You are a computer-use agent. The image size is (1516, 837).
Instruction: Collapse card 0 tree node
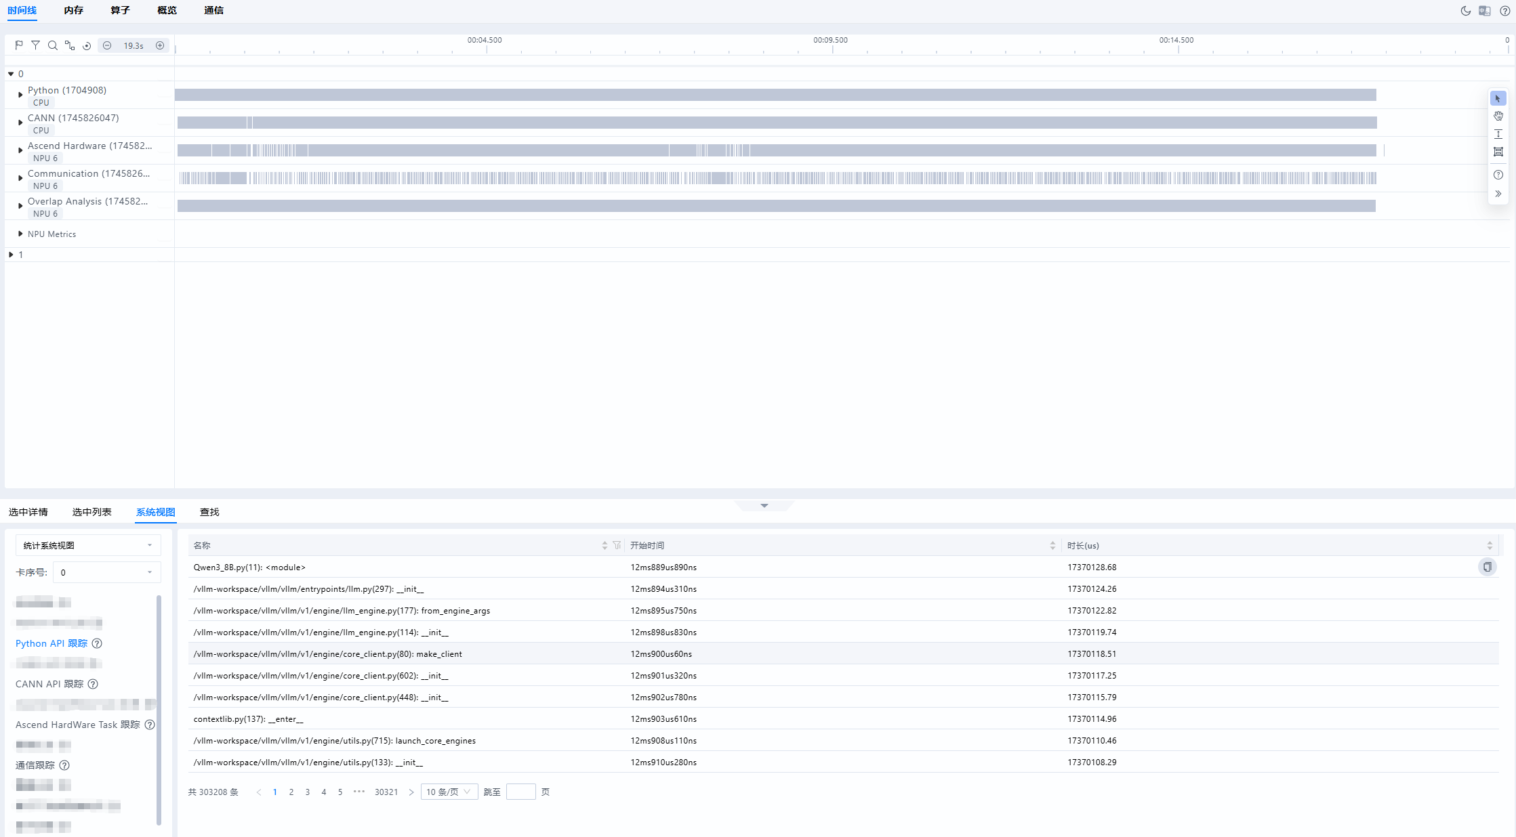point(11,74)
